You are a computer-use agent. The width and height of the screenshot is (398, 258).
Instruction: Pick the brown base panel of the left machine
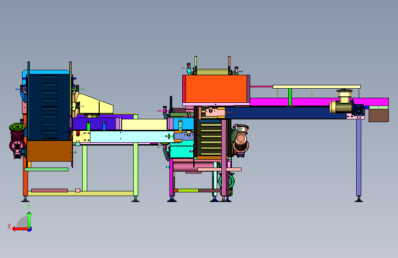pyautogui.click(x=50, y=151)
